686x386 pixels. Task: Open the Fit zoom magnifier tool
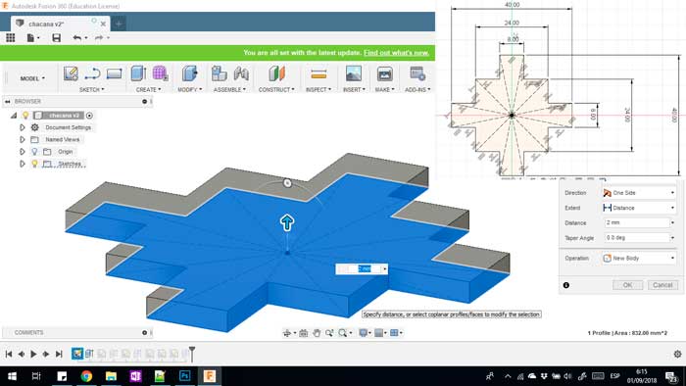[343, 333]
